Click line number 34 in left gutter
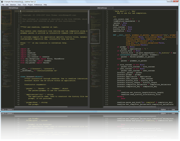The image size is (180, 141). 19,77
